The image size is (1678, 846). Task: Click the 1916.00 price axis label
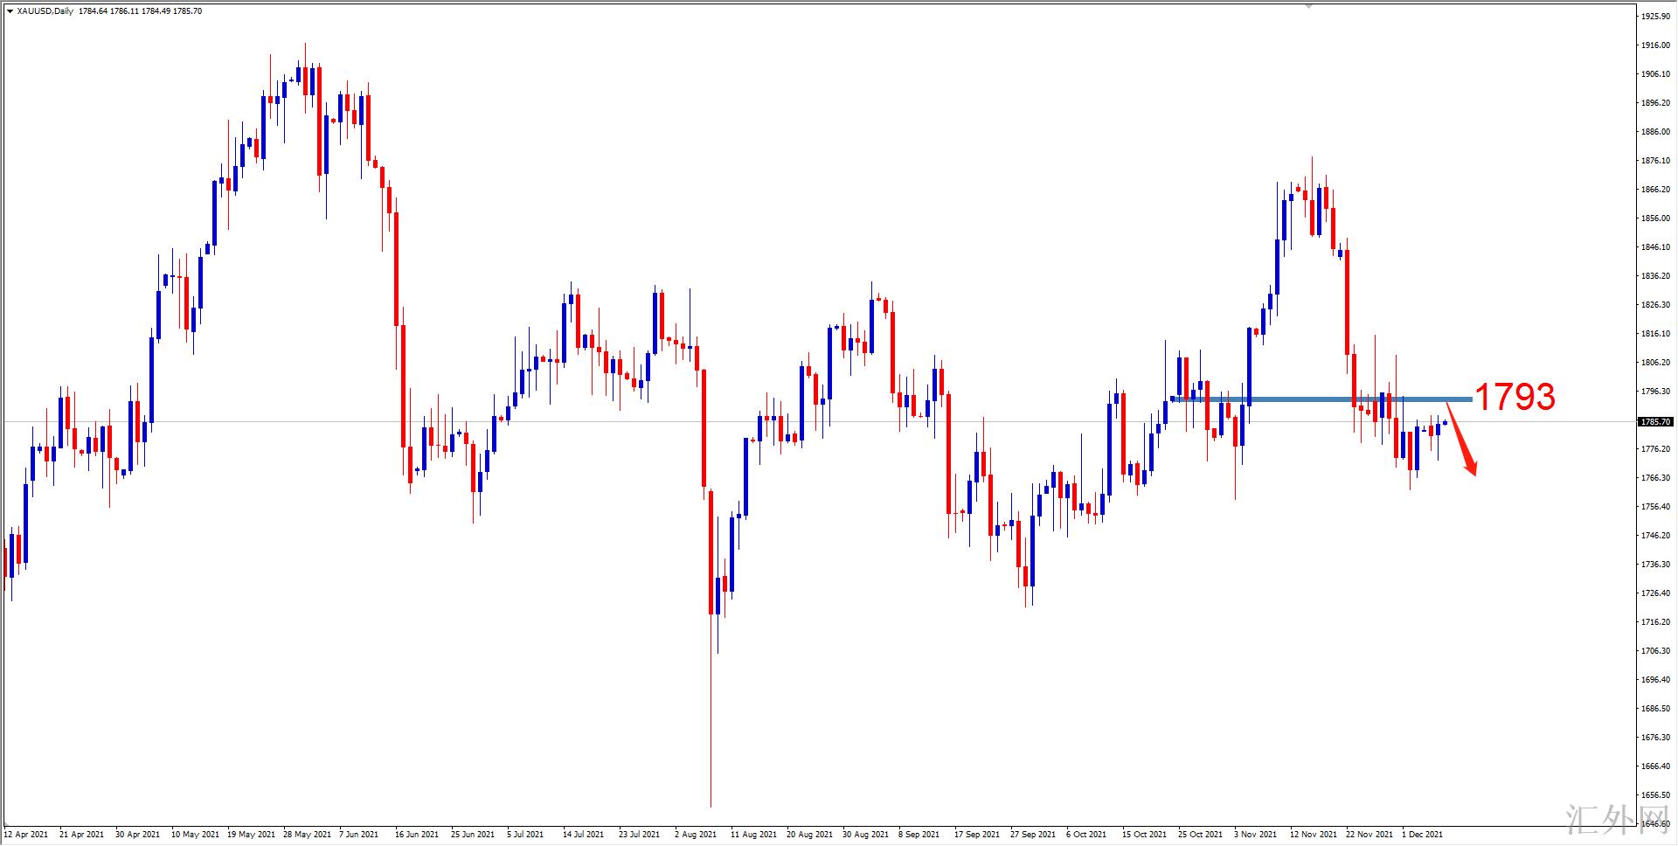click(x=1655, y=45)
